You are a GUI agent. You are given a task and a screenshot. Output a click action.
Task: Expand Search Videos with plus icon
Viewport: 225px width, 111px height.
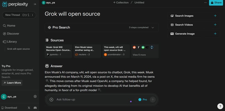[x=215, y=25]
